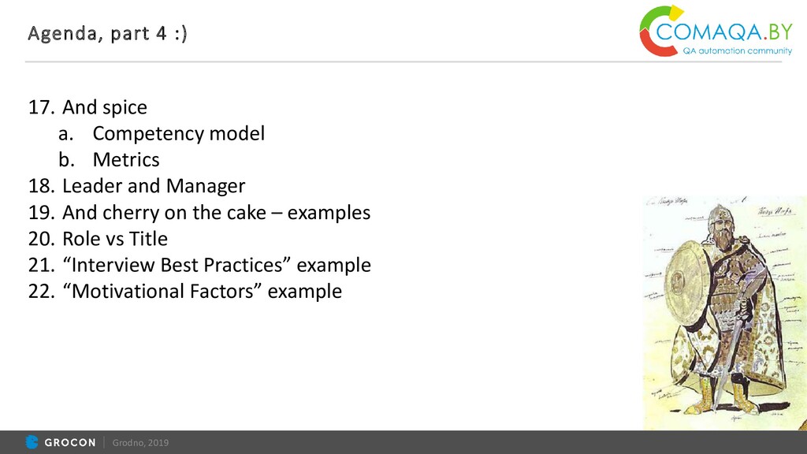Click the COMAQA.BY logo
This screenshot has width=807, height=454.
click(x=716, y=31)
